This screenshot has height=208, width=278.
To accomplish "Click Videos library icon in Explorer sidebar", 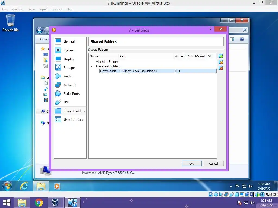I will click(46, 100).
